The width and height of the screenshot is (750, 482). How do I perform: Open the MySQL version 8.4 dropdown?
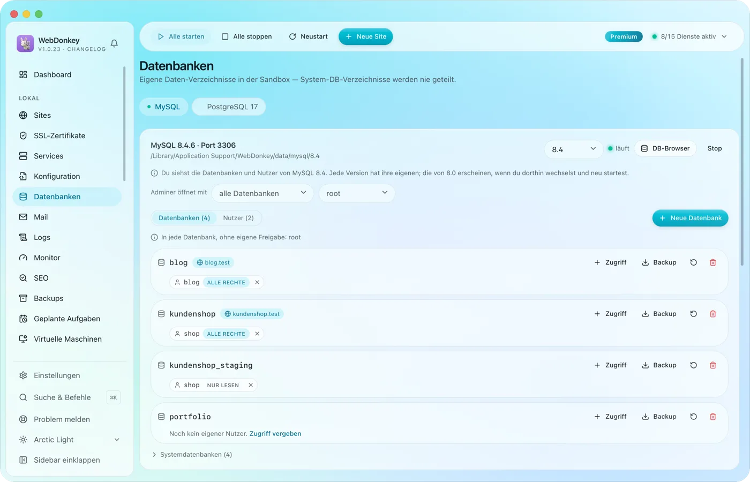click(x=573, y=149)
